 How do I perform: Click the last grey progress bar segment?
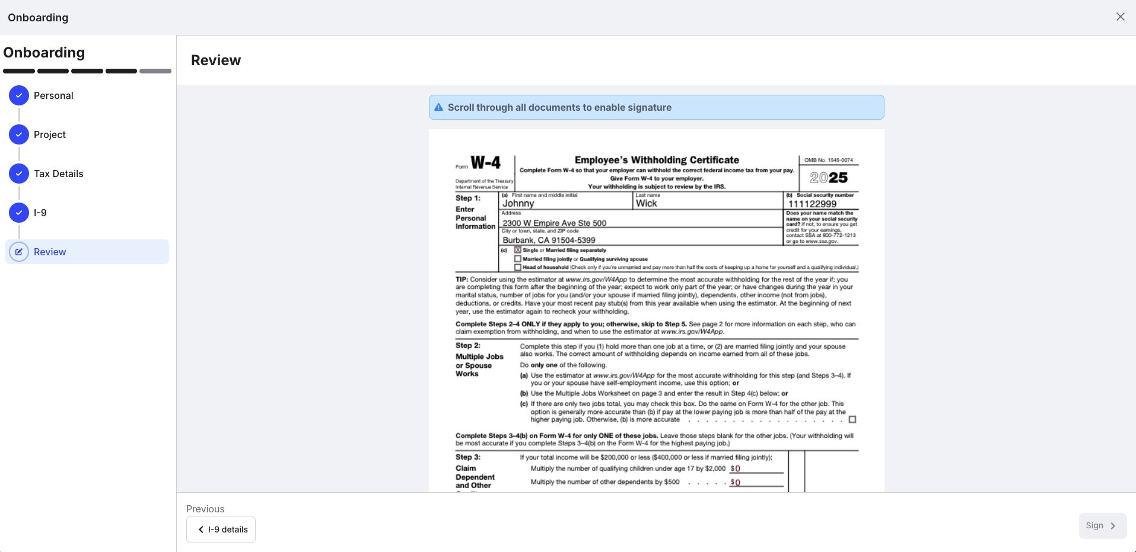155,71
